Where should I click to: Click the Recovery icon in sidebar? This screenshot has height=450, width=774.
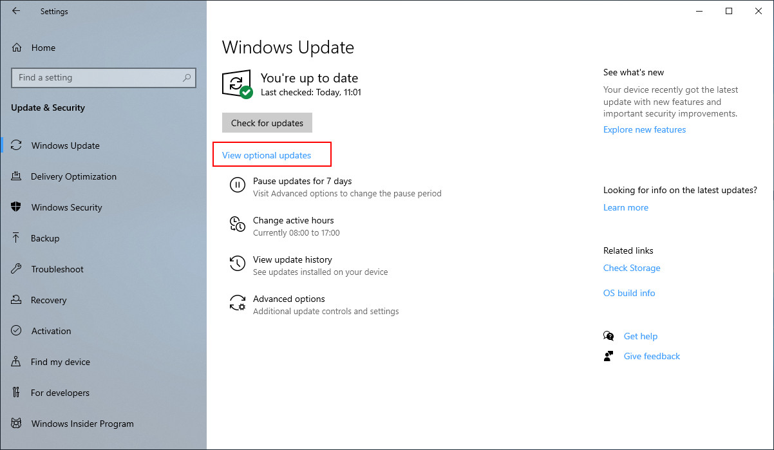17,300
